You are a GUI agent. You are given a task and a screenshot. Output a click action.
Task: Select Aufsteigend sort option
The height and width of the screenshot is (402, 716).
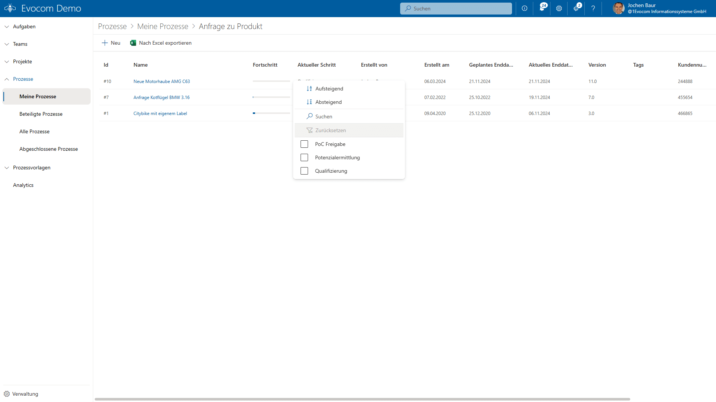pos(349,89)
